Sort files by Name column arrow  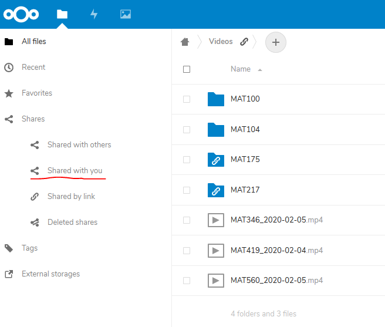click(259, 69)
